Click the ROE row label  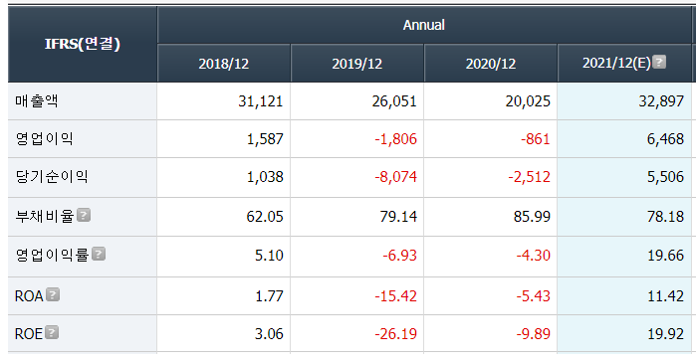click(x=29, y=333)
